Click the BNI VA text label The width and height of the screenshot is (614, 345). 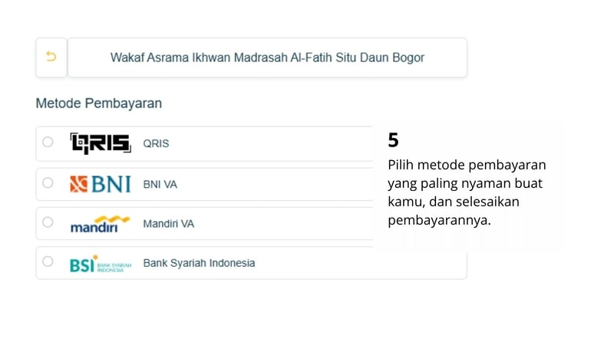(x=160, y=184)
